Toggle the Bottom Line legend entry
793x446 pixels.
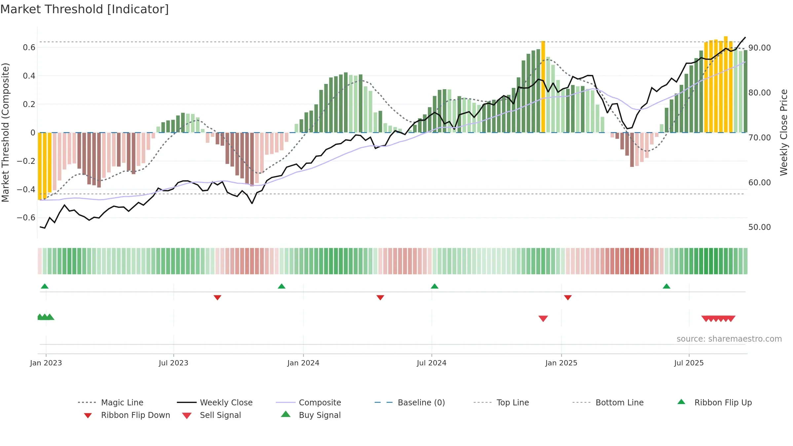pyautogui.click(x=608, y=402)
